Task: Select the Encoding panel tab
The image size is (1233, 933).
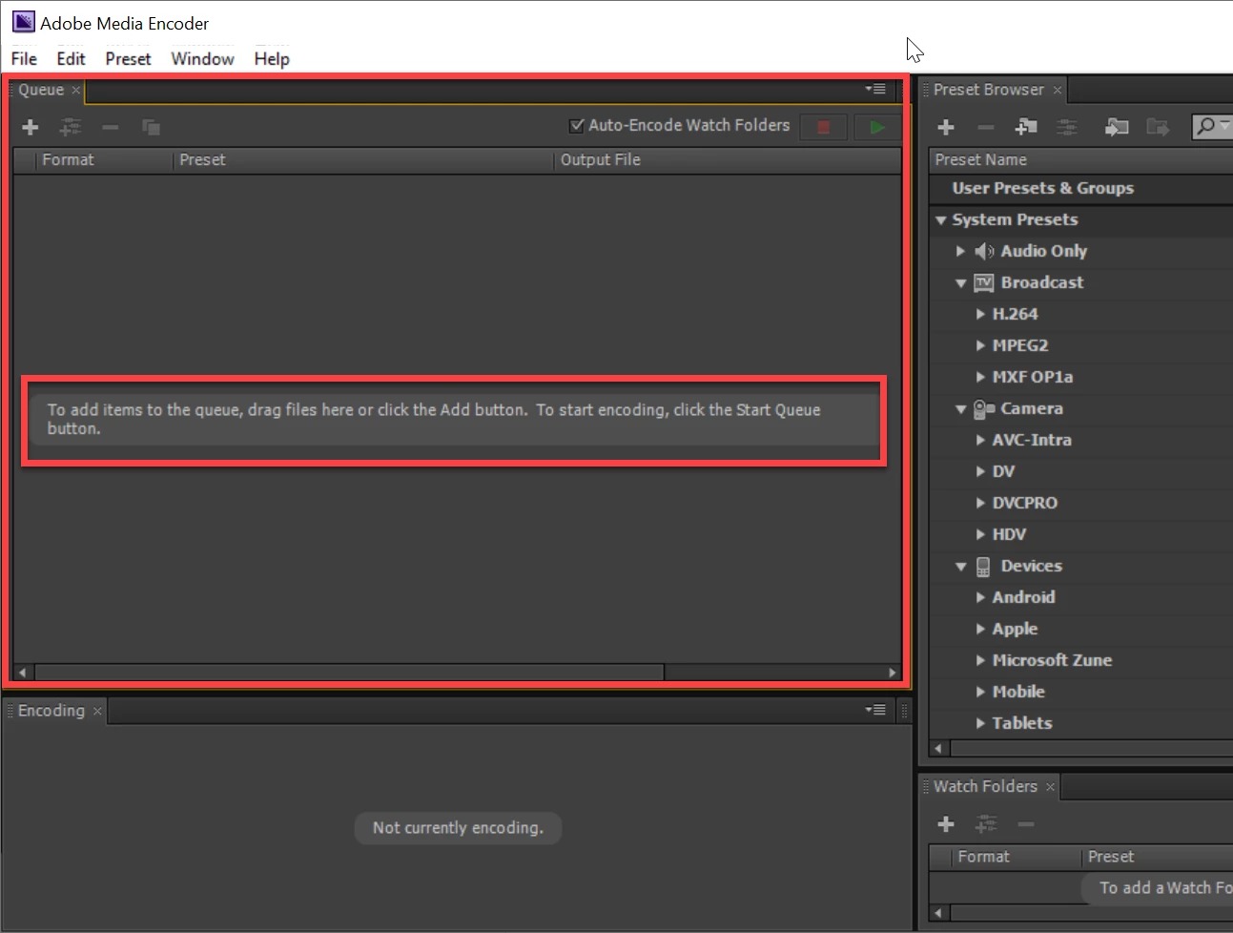Action: click(51, 711)
